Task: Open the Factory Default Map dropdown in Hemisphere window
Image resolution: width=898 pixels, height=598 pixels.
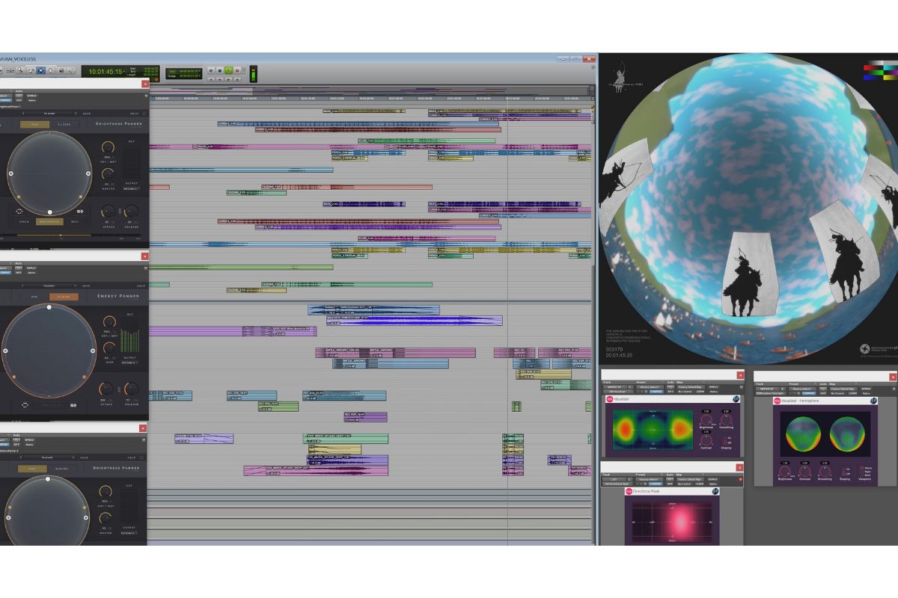Action: 843,389
